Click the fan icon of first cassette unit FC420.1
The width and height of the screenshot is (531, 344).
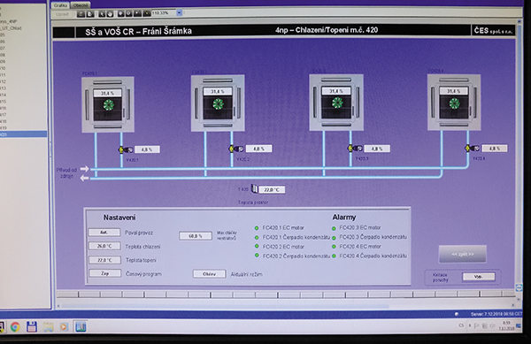108,105
